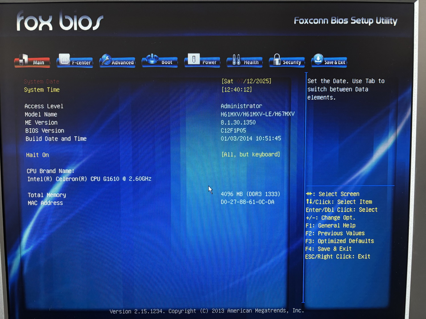Viewport: 426px width, 319px height.
Task: Click the MAC Address label
Action: point(45,203)
